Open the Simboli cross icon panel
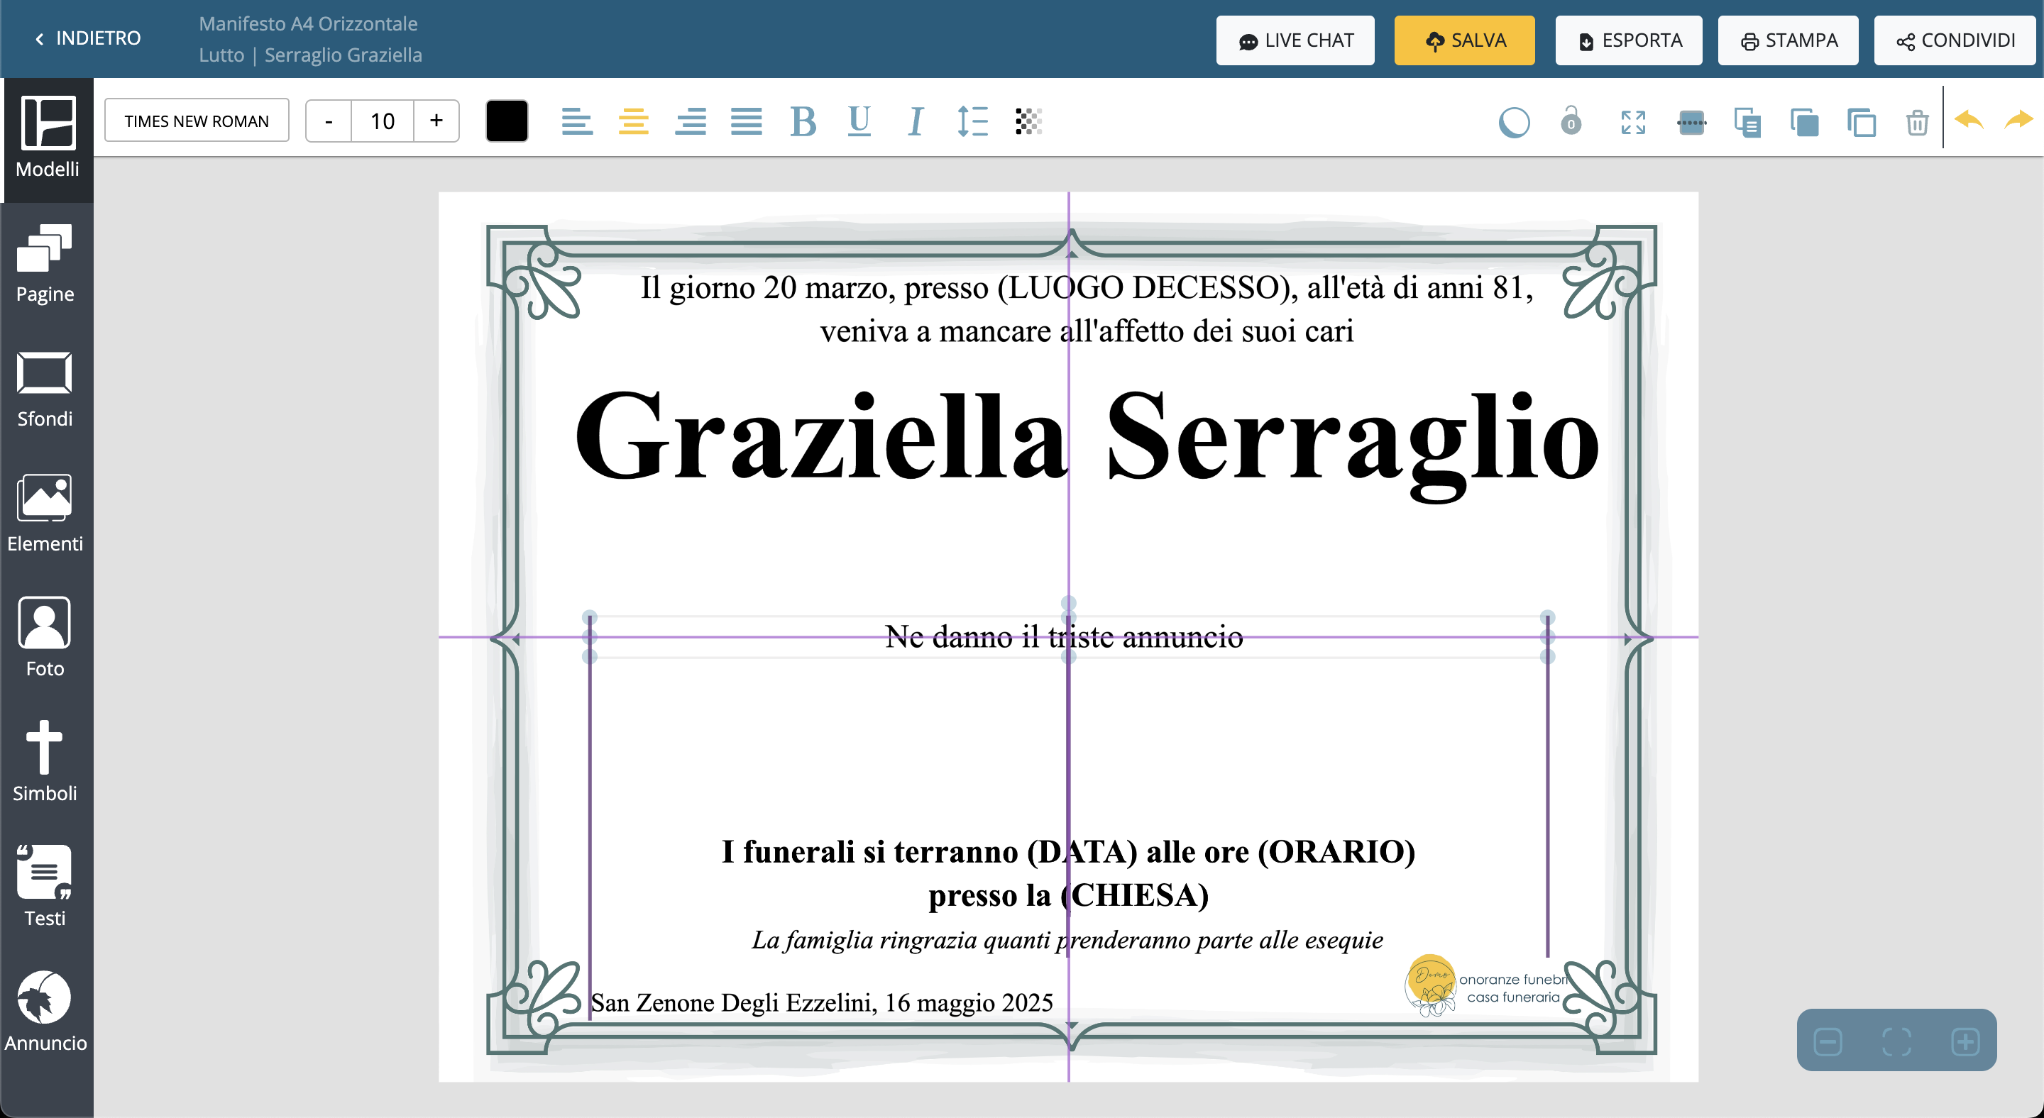The width and height of the screenshot is (2044, 1118). click(45, 761)
